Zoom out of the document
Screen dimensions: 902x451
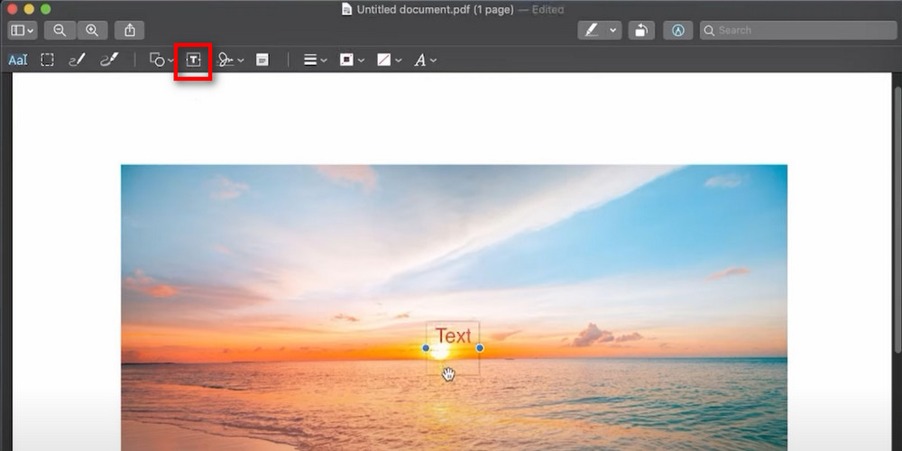tap(60, 31)
